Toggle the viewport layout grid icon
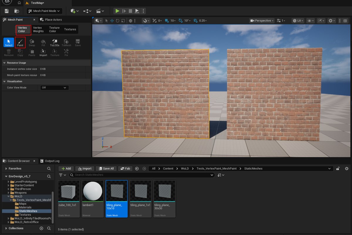352x235 pixels. (345, 21)
